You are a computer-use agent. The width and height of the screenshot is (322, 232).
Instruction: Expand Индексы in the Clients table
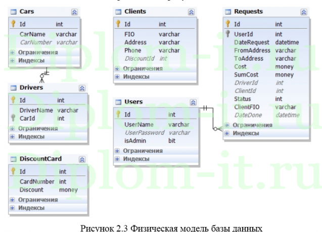pyautogui.click(x=117, y=77)
